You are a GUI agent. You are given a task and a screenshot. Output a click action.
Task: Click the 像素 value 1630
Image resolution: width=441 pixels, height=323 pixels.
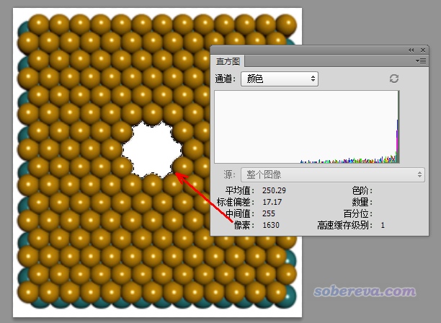pos(270,225)
